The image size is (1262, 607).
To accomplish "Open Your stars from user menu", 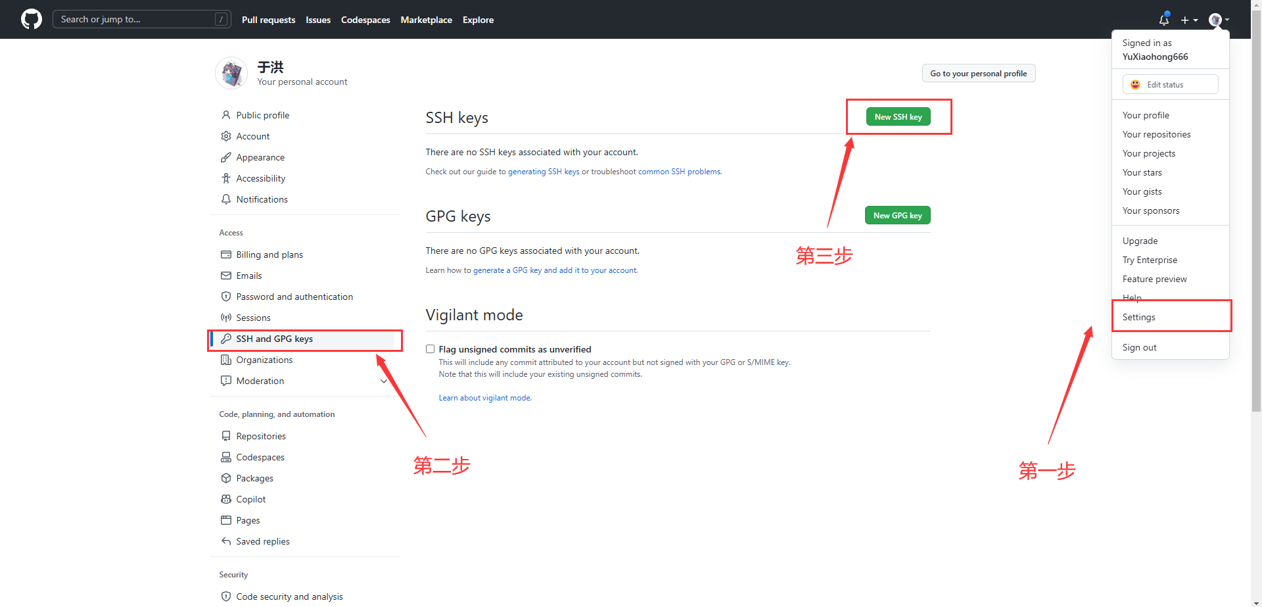I will tap(1170, 172).
